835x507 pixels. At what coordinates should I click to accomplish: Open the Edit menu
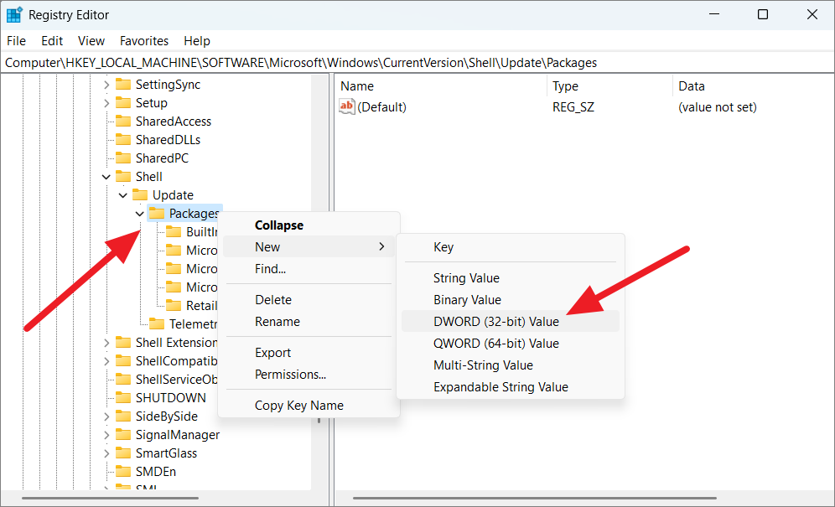coord(52,41)
